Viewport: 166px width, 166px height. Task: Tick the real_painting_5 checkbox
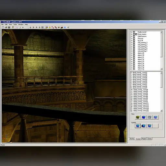pyautogui.click(x=134, y=49)
